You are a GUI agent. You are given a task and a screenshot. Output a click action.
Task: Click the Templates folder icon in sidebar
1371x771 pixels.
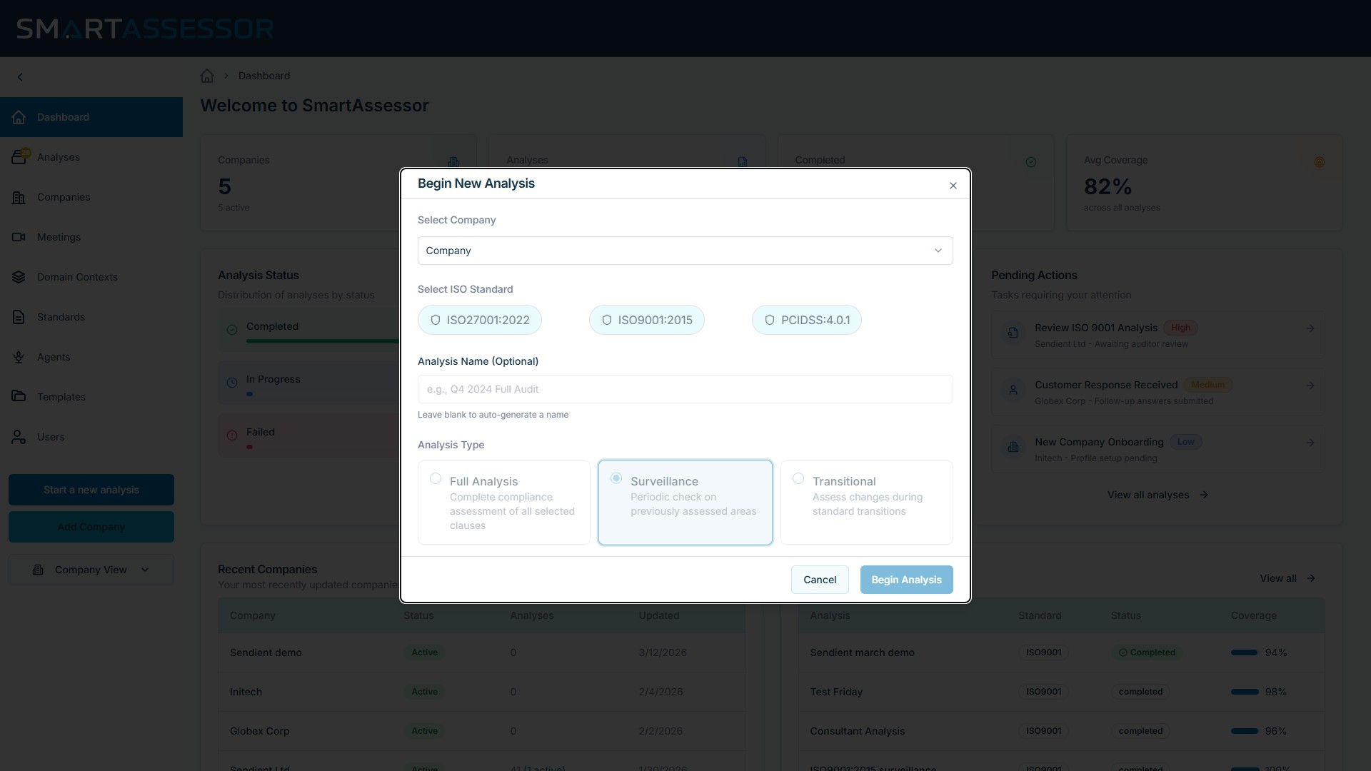(19, 397)
